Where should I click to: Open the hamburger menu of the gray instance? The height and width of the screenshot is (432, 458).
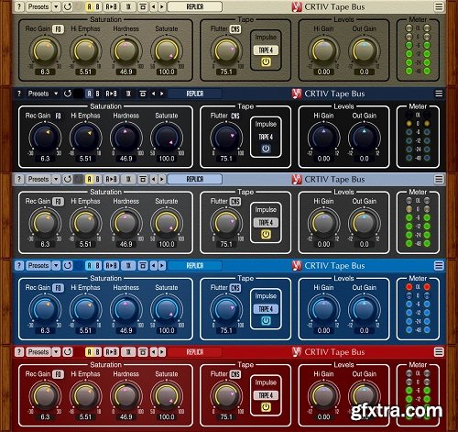[x=439, y=179]
